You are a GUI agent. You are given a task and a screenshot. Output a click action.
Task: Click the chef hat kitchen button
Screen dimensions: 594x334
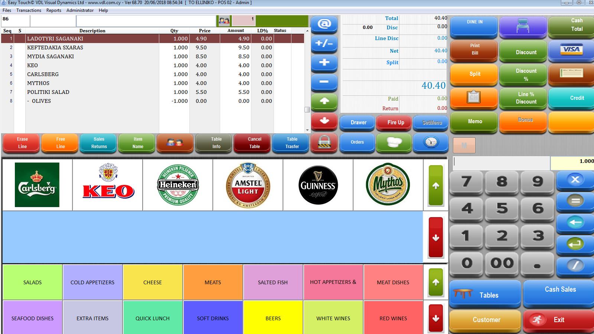[394, 143]
